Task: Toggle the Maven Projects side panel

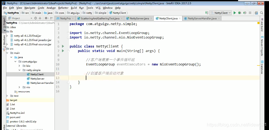Action: click(262, 46)
